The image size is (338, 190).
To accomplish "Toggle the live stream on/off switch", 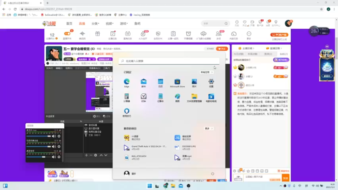I will coord(67,34).
